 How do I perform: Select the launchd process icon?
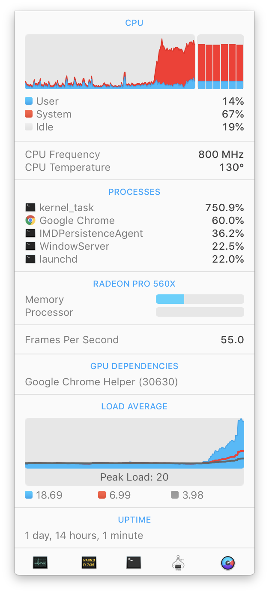pyautogui.click(x=30, y=259)
